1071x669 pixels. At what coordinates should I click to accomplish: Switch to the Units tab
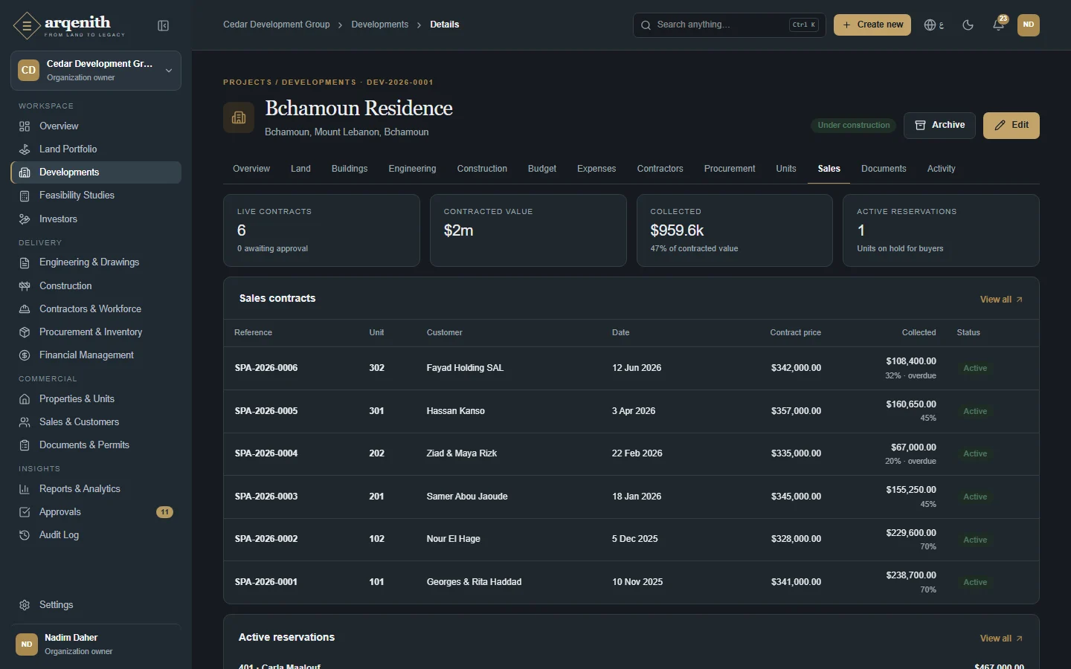click(786, 169)
